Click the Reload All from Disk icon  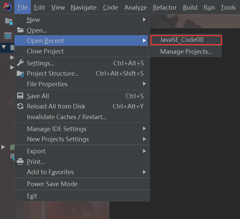[21, 107]
